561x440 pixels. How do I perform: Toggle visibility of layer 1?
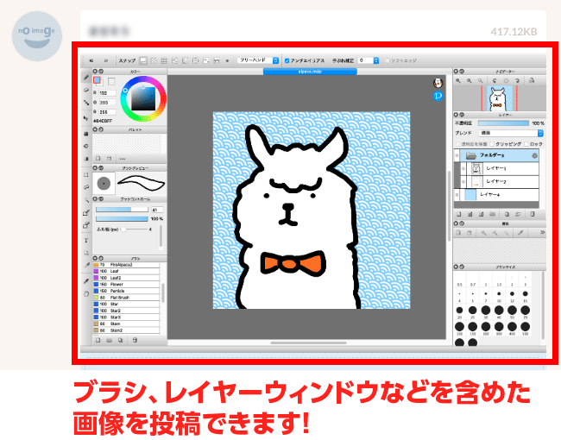click(463, 168)
